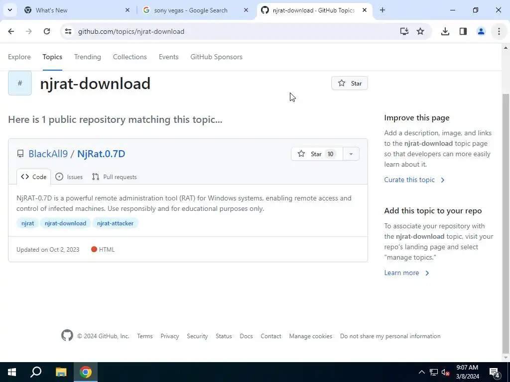Image resolution: width=510 pixels, height=382 pixels.
Task: Click the browser forward arrow
Action: point(29,31)
